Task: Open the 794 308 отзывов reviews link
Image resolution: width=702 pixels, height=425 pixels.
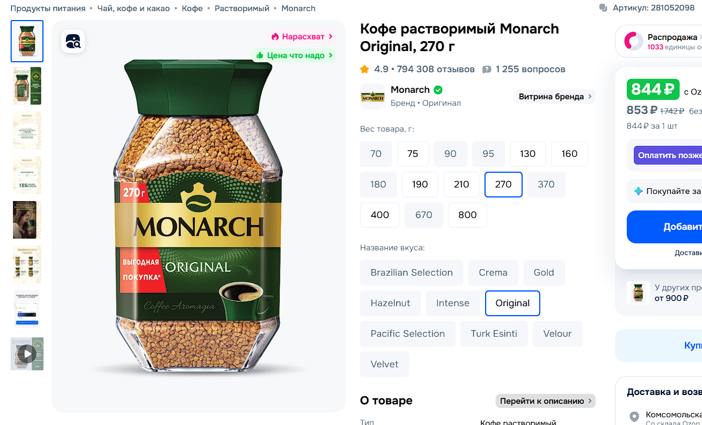Action: [x=436, y=69]
